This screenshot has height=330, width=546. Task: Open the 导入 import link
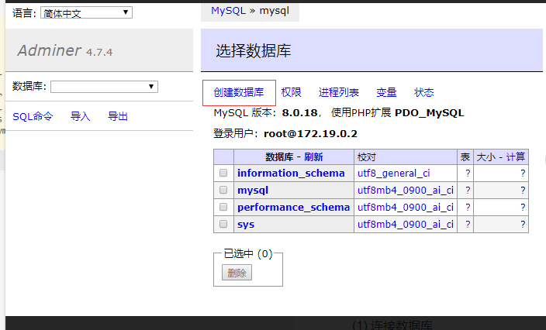point(81,116)
